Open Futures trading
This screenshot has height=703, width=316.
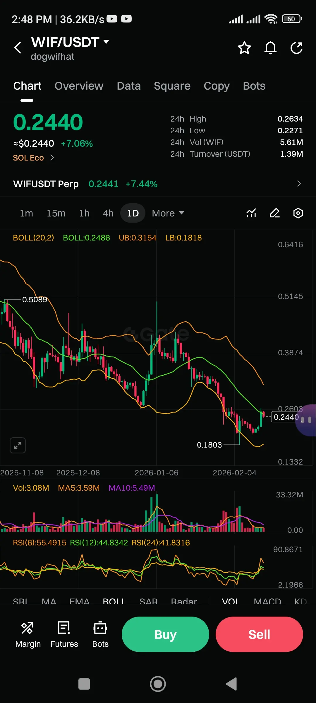[x=64, y=634]
